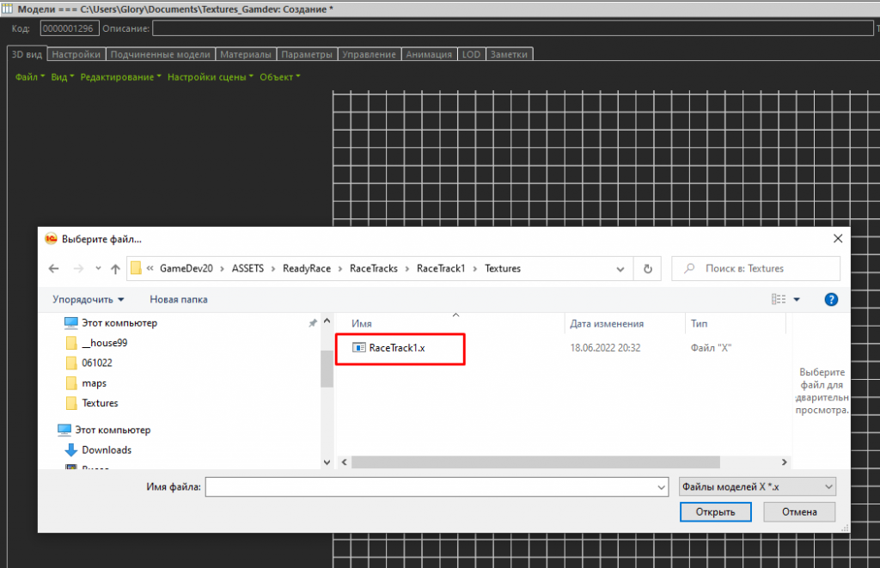
Task: Click the Описание field
Action: 512,28
